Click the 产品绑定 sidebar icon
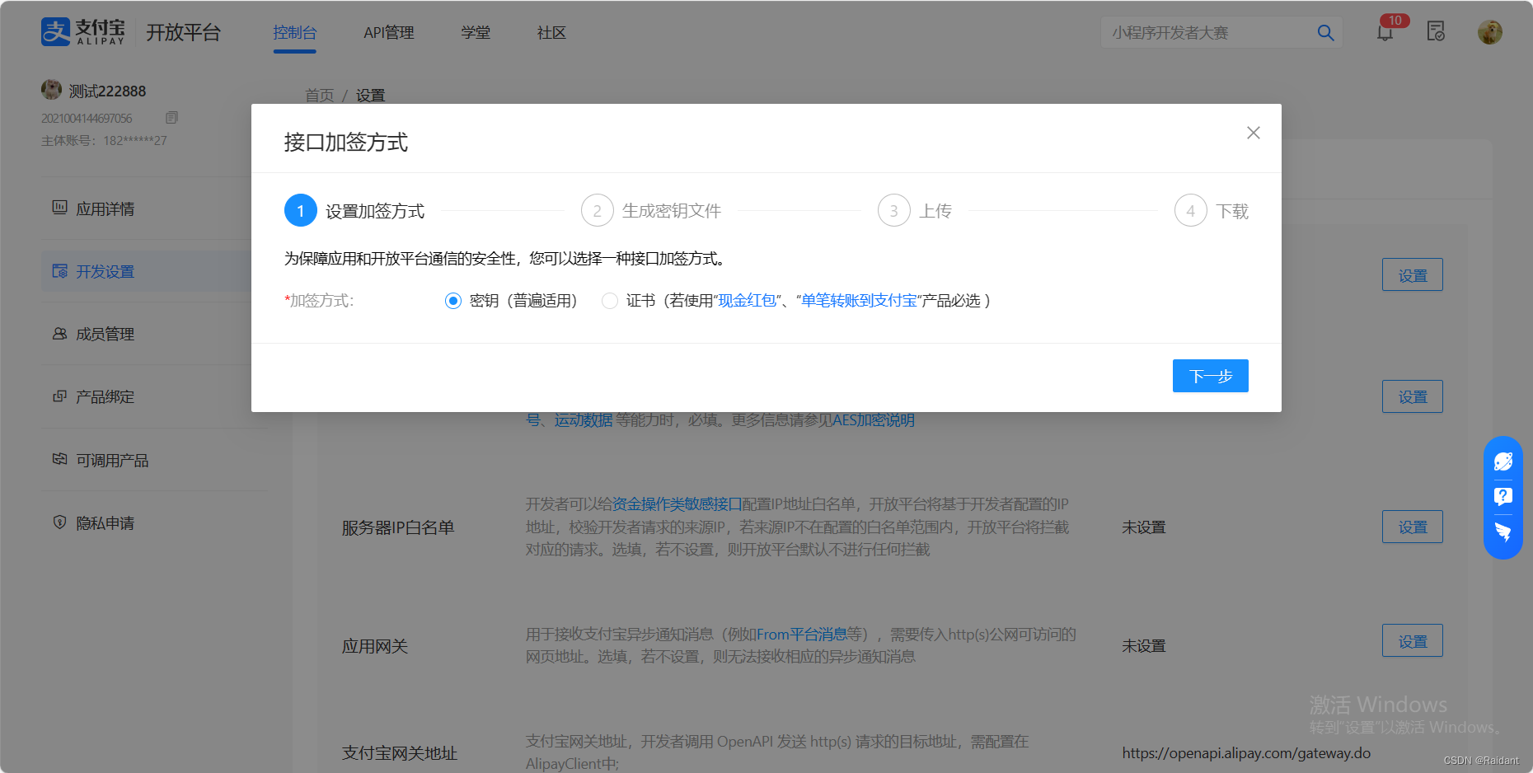Screen dimensions: 1533x773 [x=59, y=396]
